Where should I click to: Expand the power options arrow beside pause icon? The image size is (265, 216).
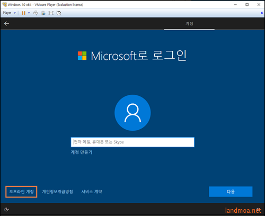(29, 13)
